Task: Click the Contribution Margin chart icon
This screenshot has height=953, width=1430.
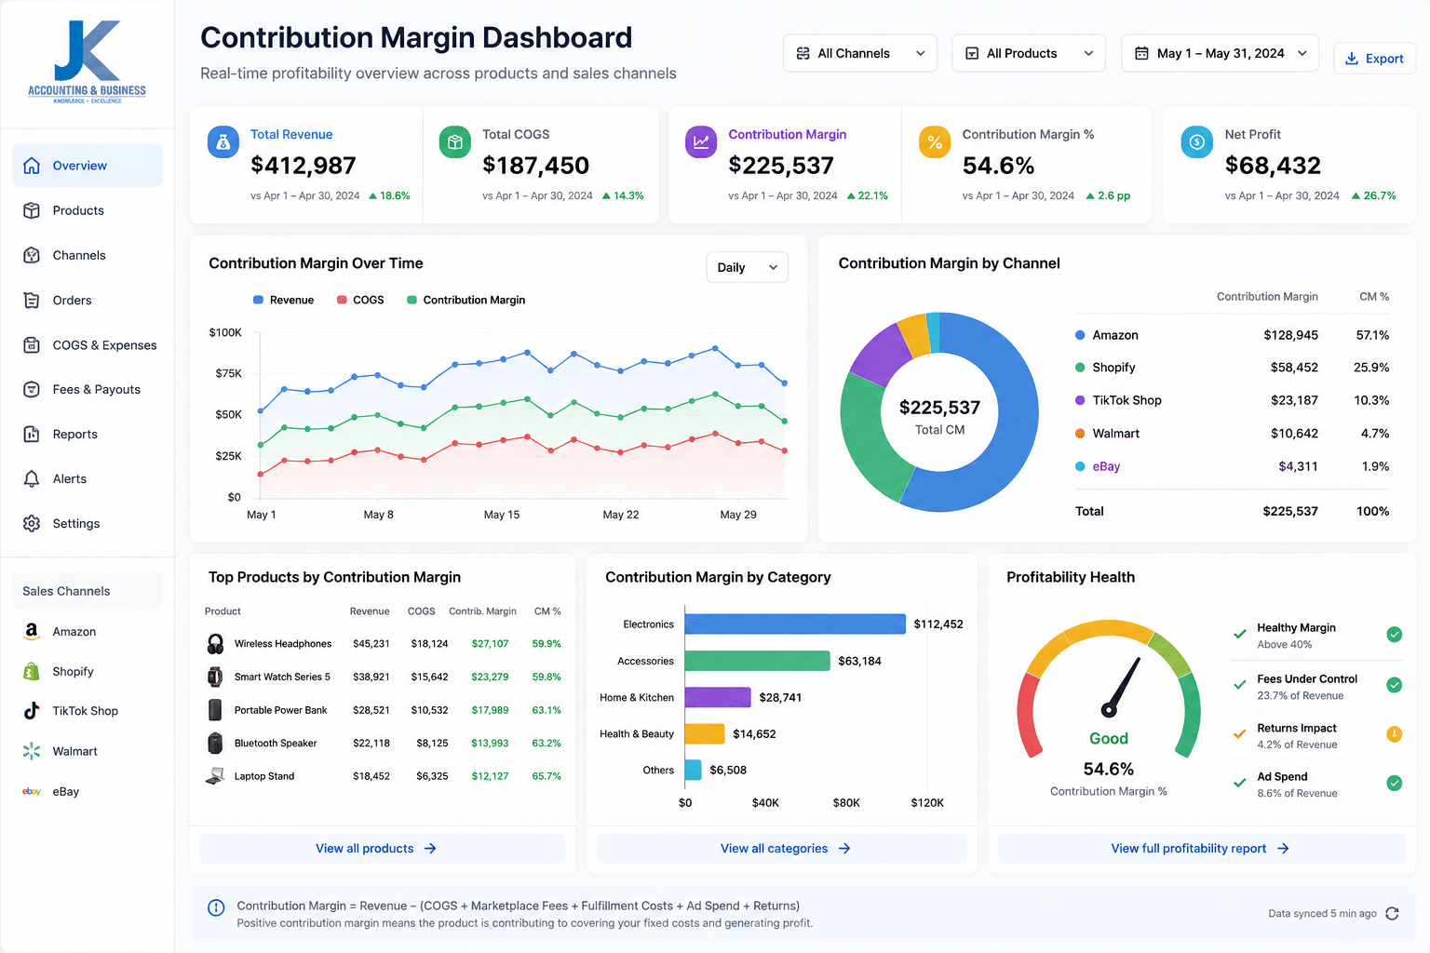Action: [x=701, y=142]
